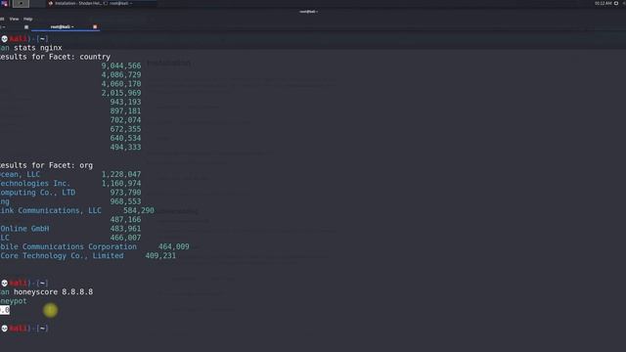Click the value 1,160,974
The width and height of the screenshot is (626, 352).
121,184
